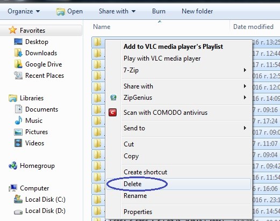Open Downloads in Favorites
Image resolution: width=280 pixels, height=221 pixels.
41,53
